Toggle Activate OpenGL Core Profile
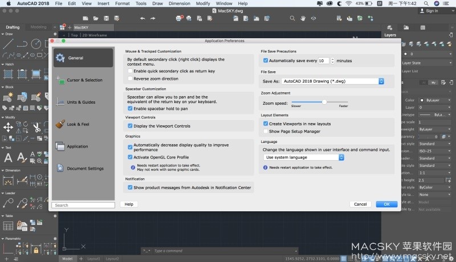The image size is (456, 262). 130,157
